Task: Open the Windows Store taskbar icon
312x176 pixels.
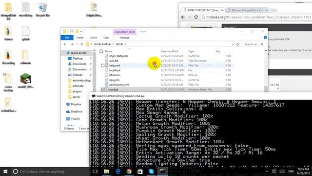Action: (x=140, y=172)
